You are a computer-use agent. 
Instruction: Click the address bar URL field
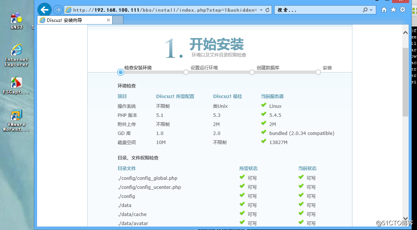click(165, 10)
